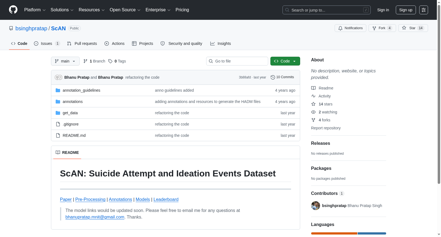The image size is (441, 237).
Task: Open the green Code dropdown button
Action: (x=285, y=61)
